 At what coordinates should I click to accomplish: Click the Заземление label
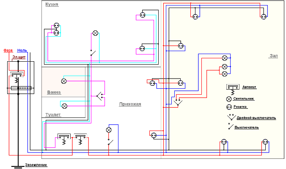pyautogui.click(x=36, y=165)
